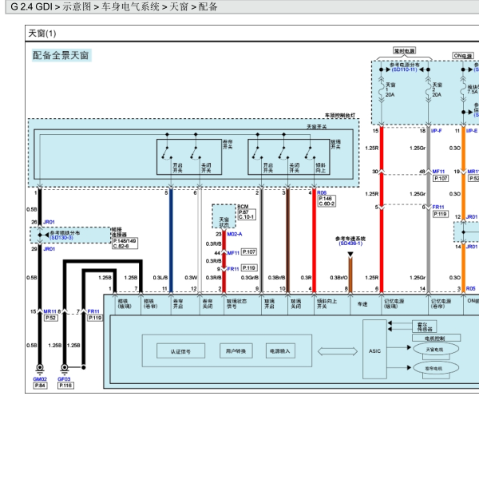Viewport: 479px width, 479px height.
Task: Click the ON电源 power label
Action: 463,56
